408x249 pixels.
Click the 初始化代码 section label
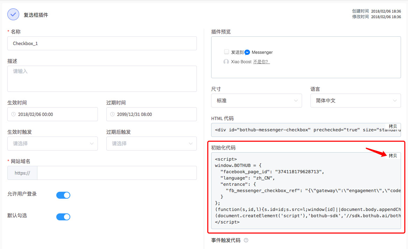(x=223, y=148)
